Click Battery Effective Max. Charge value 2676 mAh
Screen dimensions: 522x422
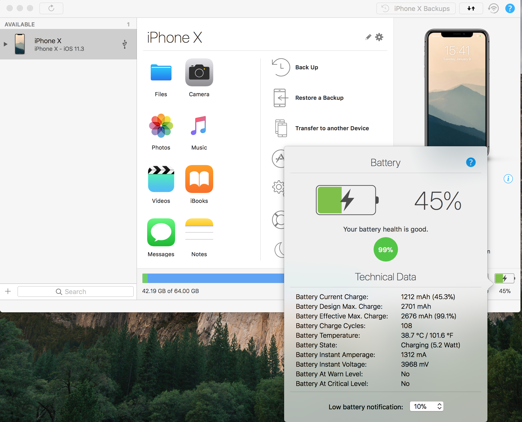[428, 316]
